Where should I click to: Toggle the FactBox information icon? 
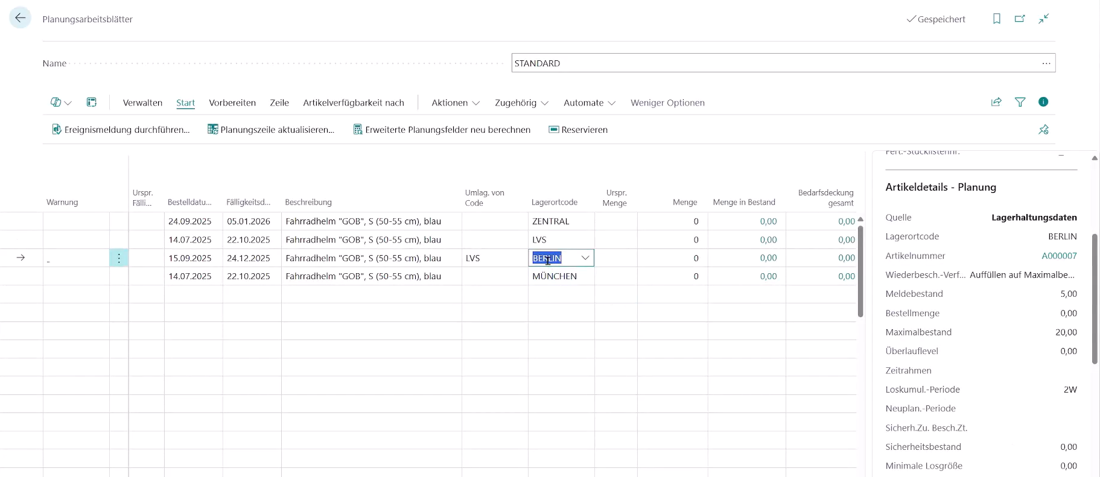coord(1043,102)
